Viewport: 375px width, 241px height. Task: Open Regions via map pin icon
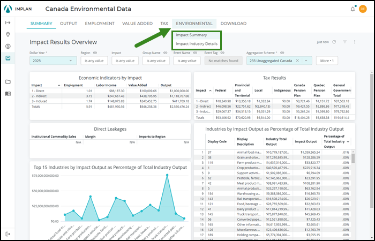(8, 34)
